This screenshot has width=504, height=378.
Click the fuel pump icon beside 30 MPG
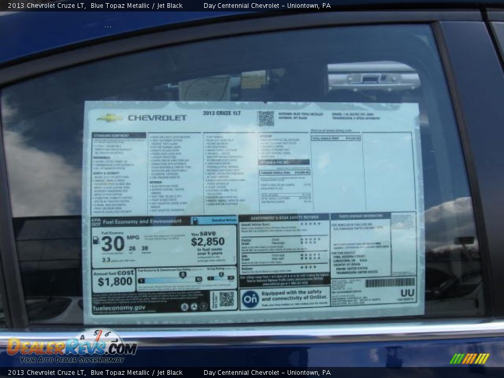coord(96,240)
